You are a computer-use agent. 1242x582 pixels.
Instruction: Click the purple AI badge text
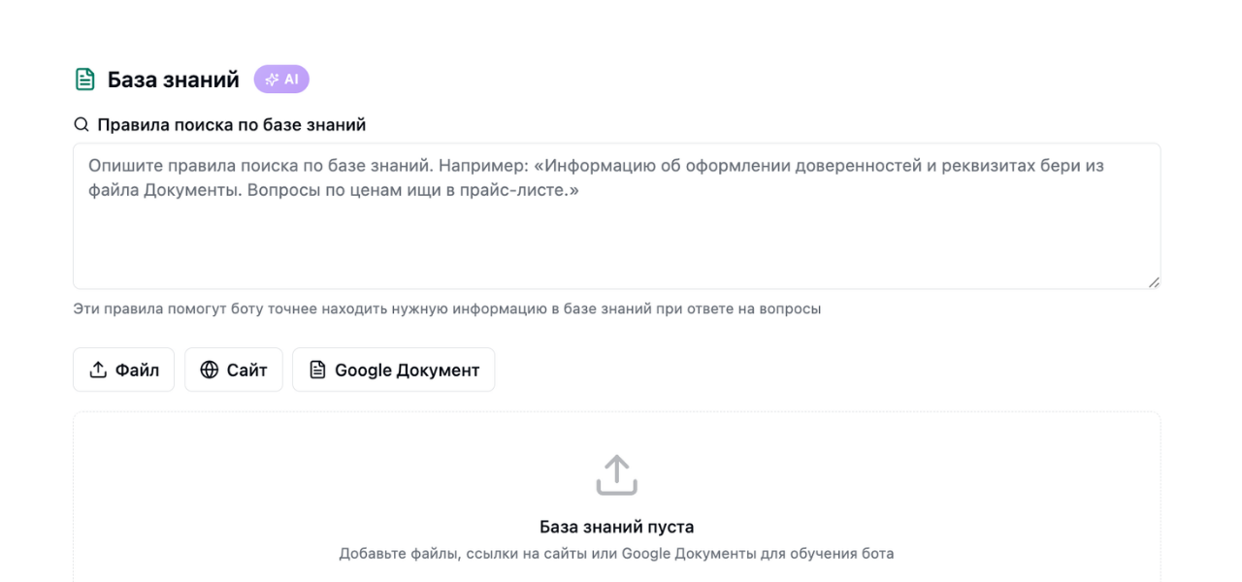[291, 80]
